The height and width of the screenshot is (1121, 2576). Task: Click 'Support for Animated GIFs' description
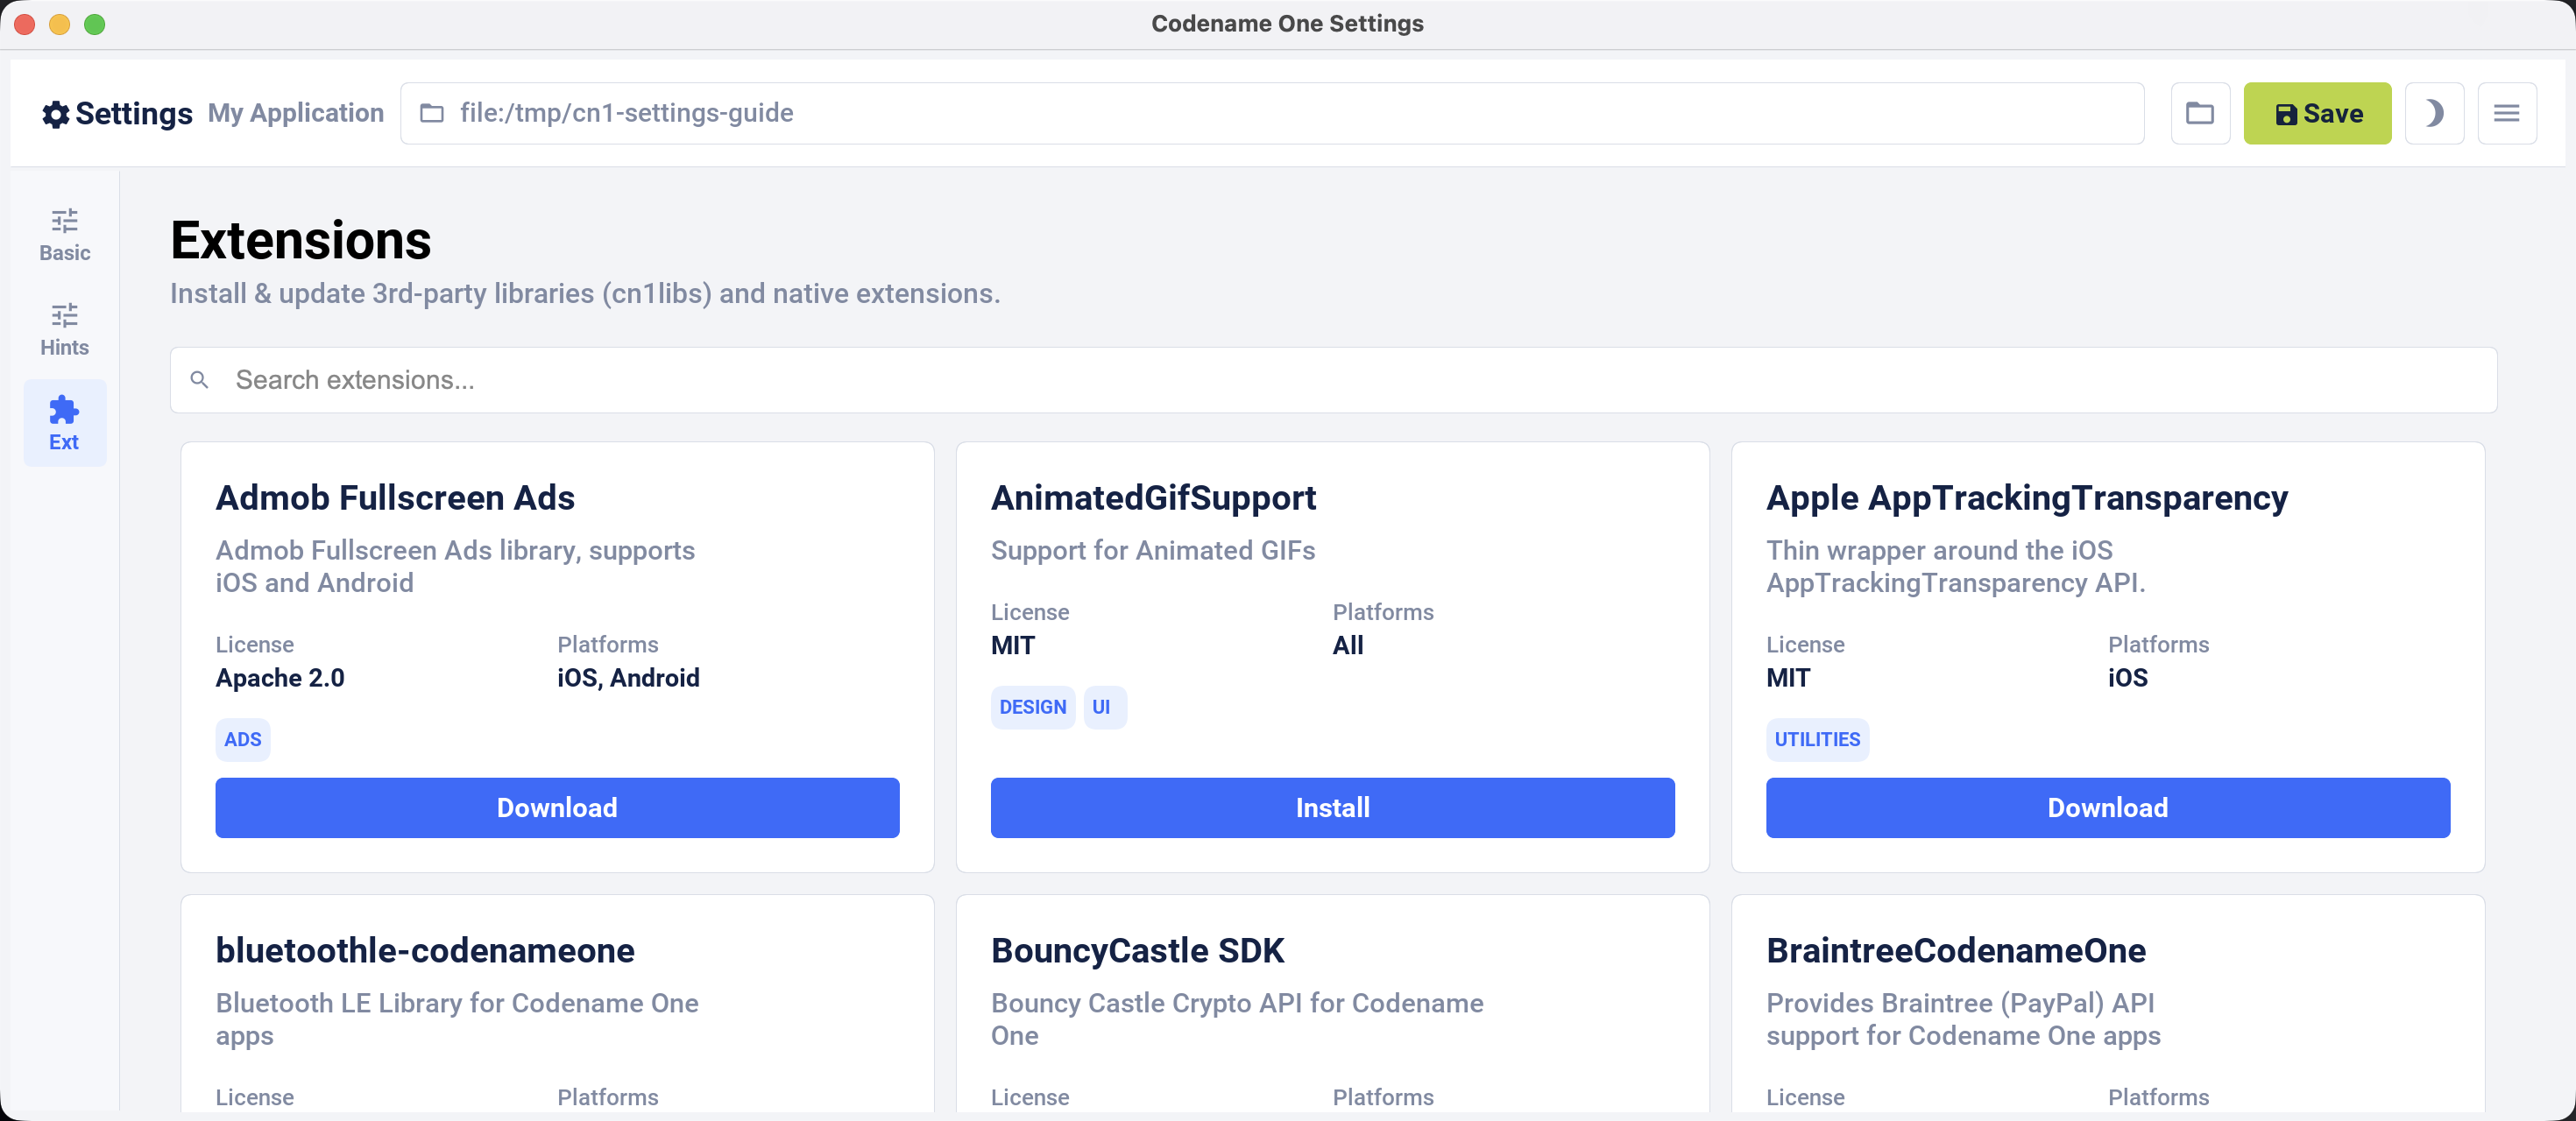(1153, 551)
